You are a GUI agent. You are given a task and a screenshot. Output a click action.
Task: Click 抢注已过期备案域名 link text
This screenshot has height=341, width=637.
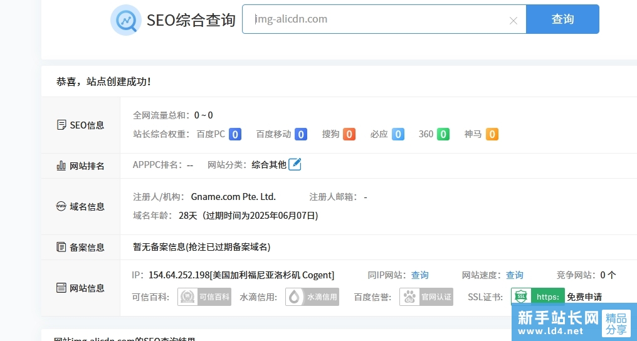(228, 247)
